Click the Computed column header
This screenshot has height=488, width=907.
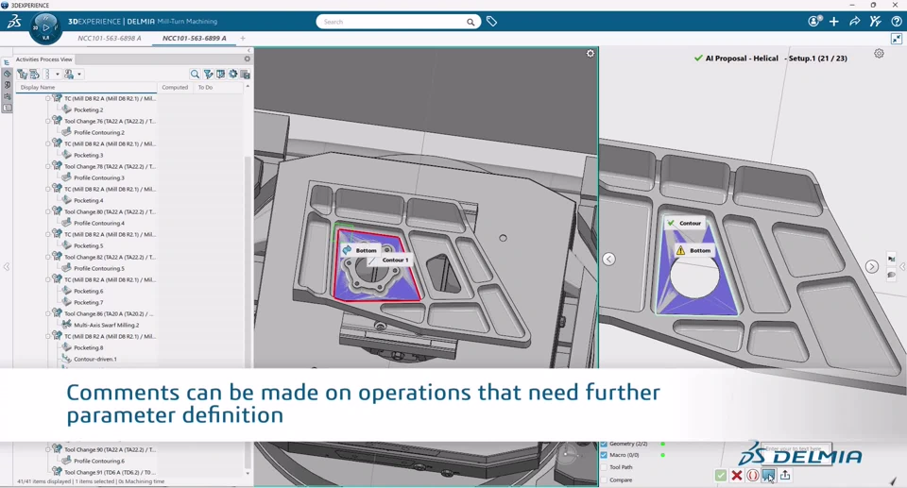175,87
